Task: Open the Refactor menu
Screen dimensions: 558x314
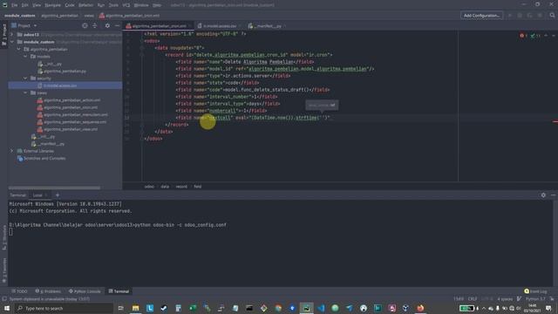Action: 85,5
